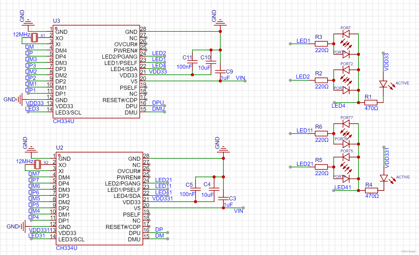Click the 470Ω value label under R1

pos(371,108)
